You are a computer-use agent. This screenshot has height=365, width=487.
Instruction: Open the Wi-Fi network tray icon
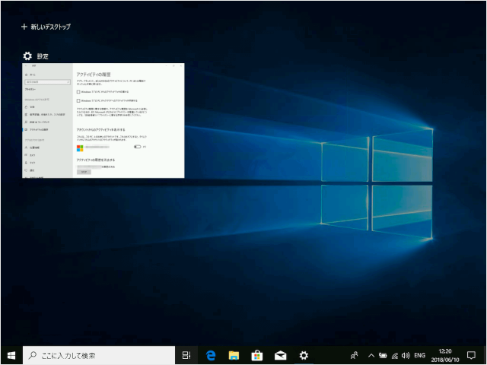point(395,355)
